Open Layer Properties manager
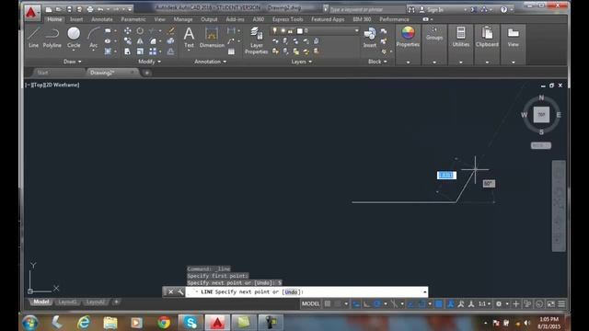This screenshot has width=589, height=331. 257,40
